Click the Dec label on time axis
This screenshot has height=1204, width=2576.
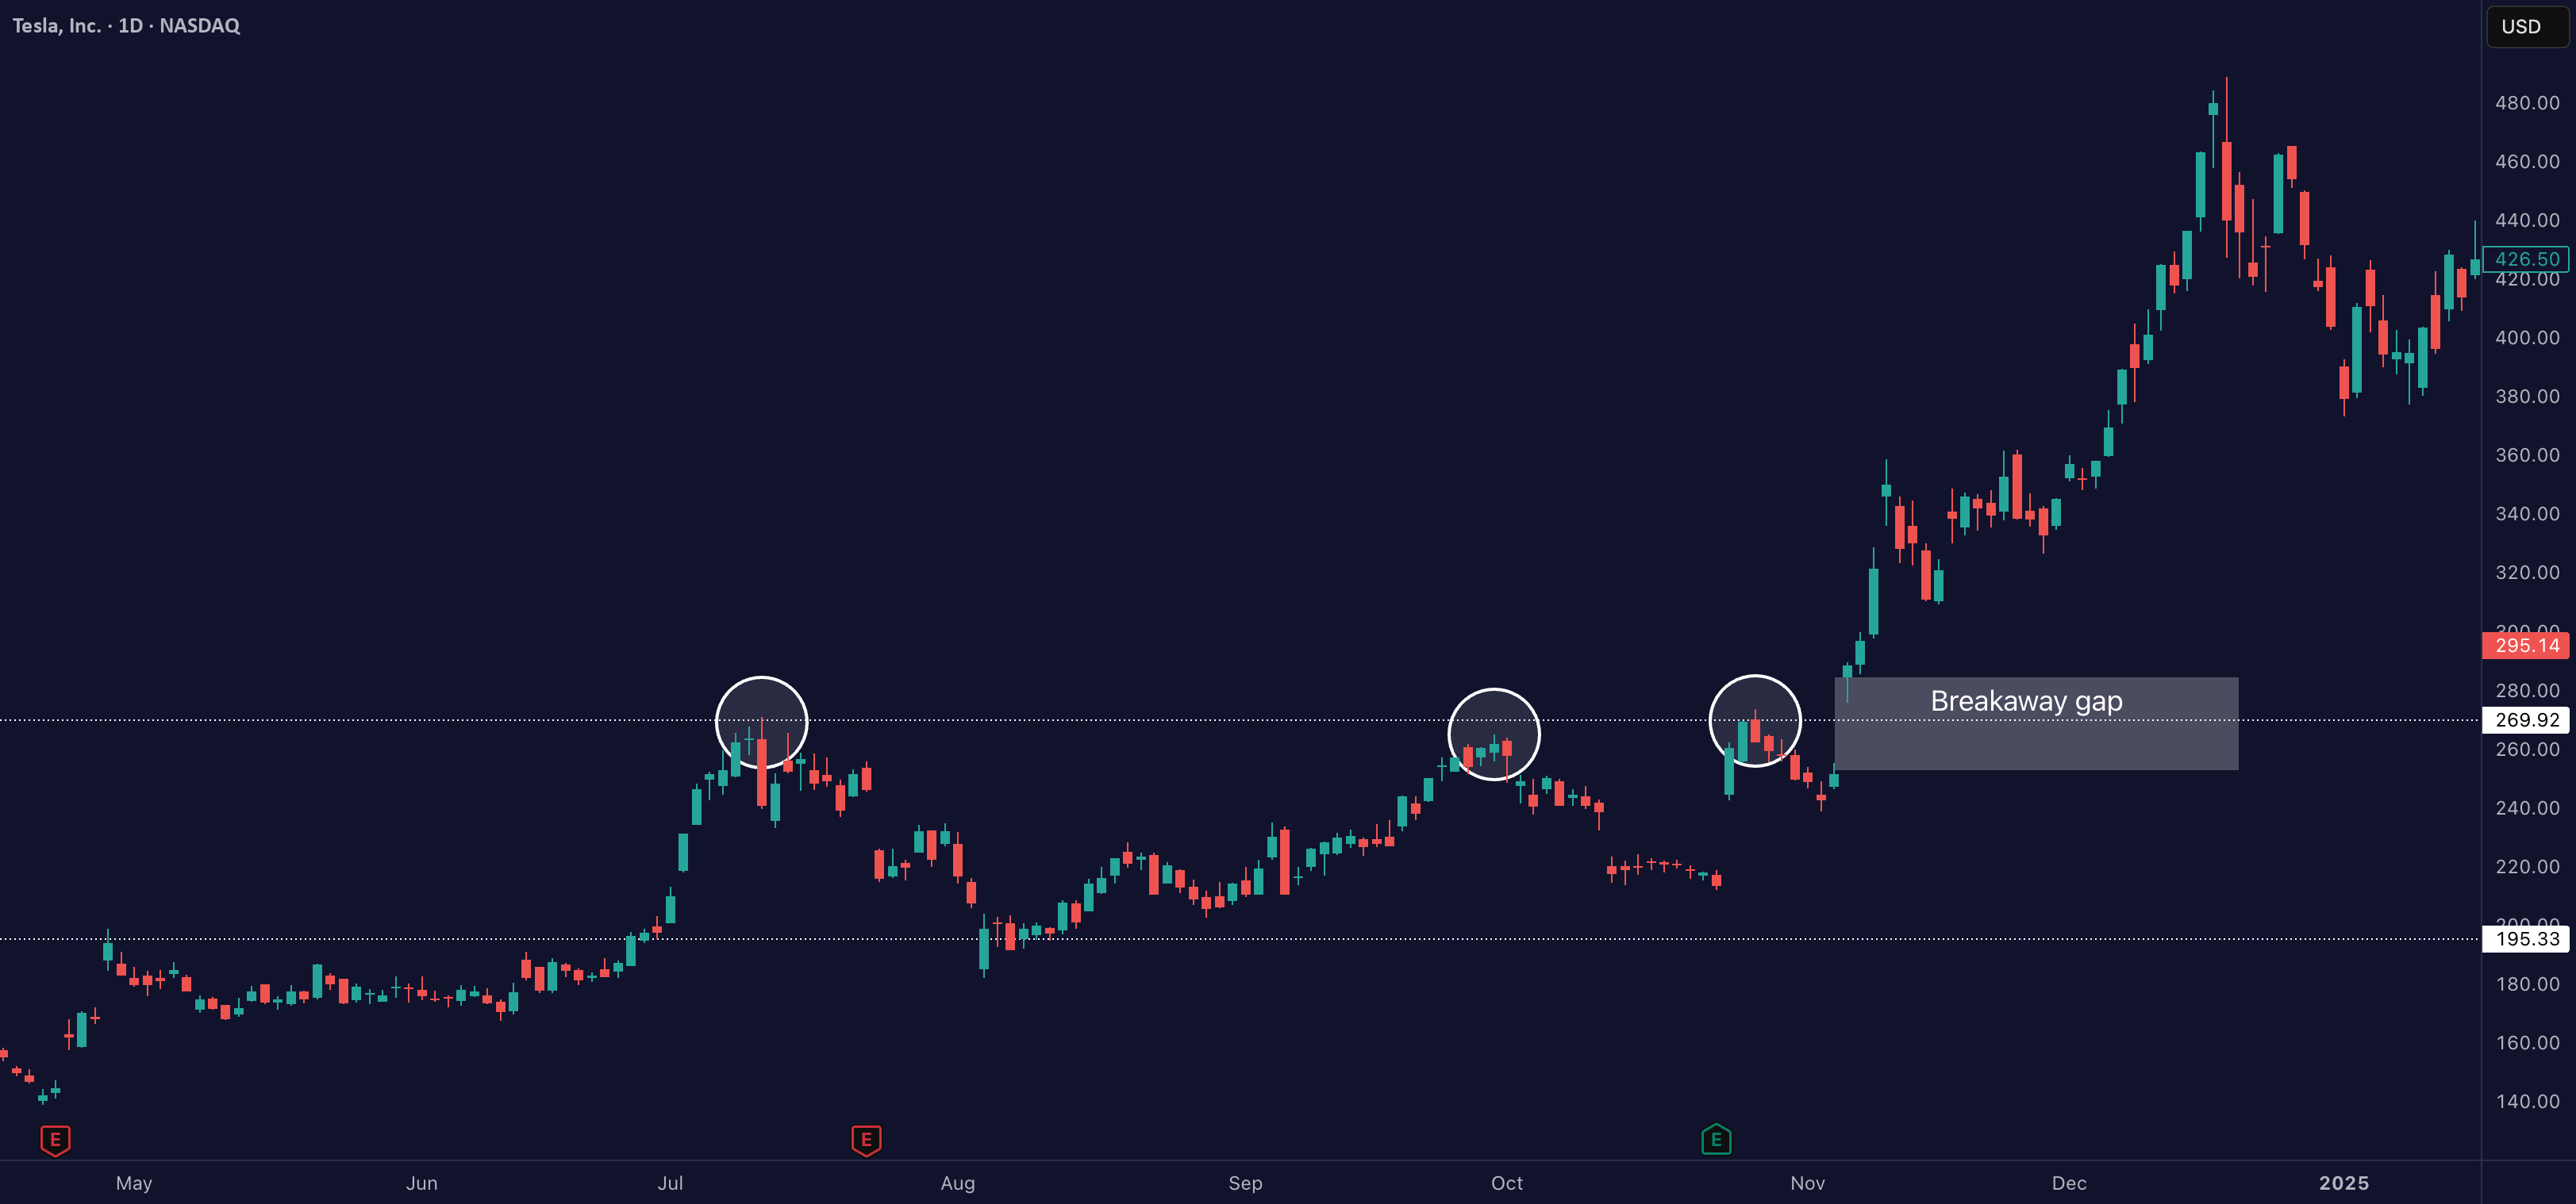coord(2069,1183)
